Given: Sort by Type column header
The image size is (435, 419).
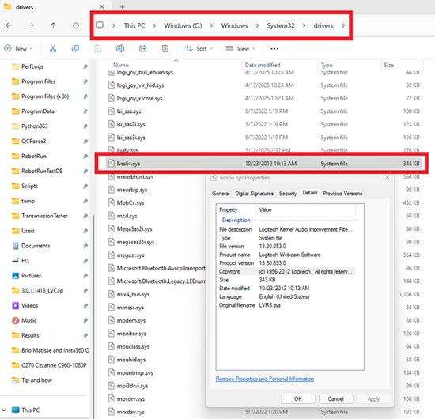Looking at the screenshot, I should pyautogui.click(x=327, y=65).
